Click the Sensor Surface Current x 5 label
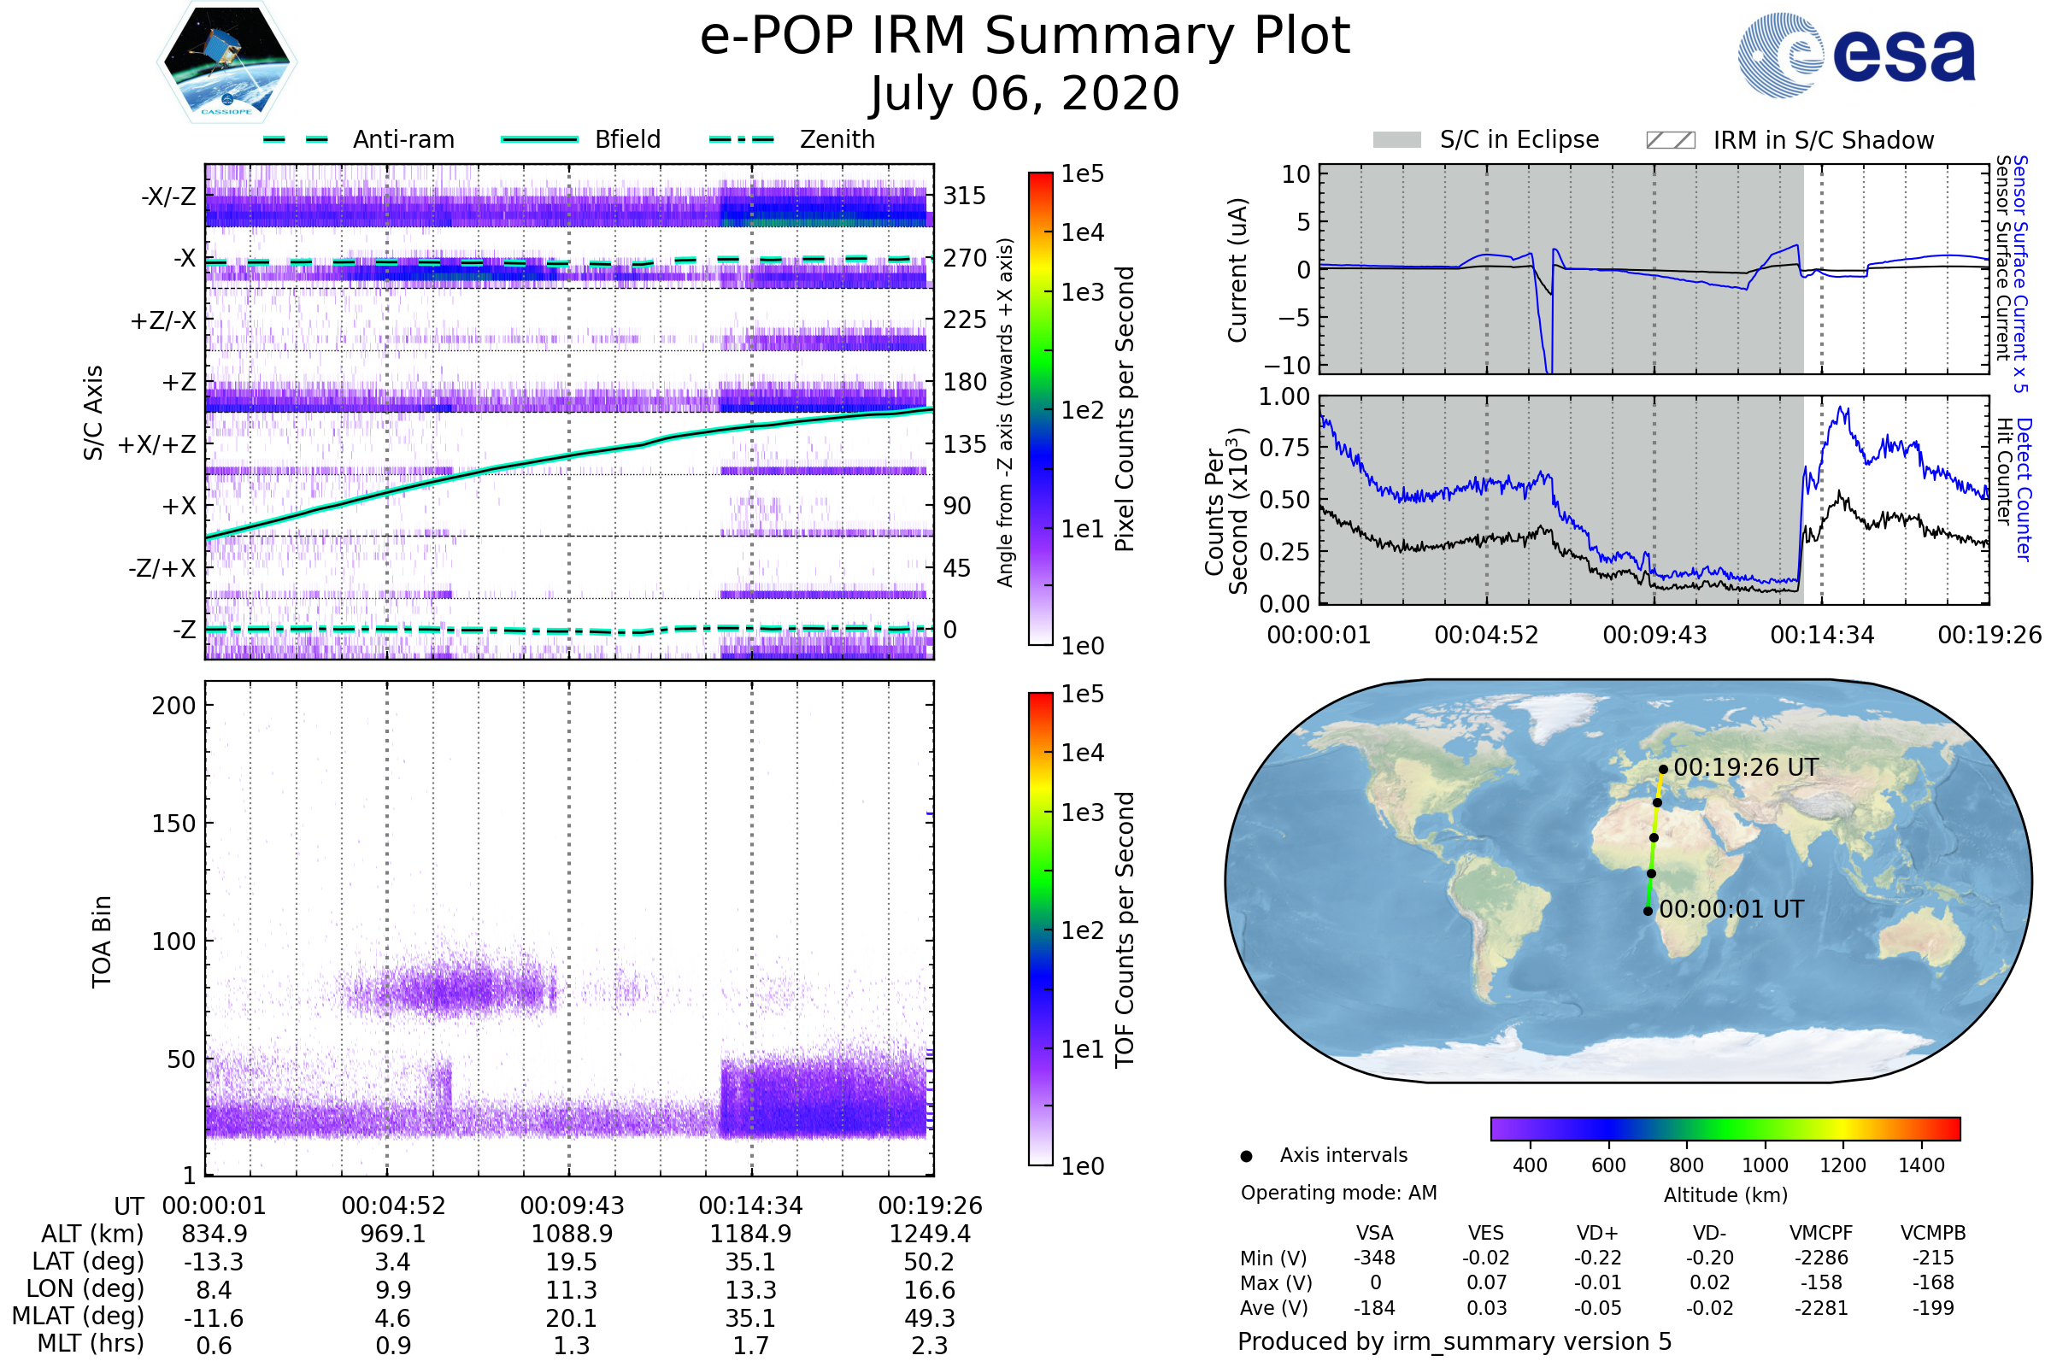 pyautogui.click(x=2019, y=273)
